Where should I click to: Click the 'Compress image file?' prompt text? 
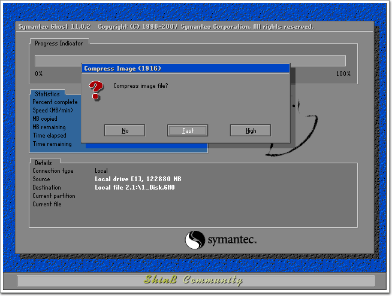[140, 86]
